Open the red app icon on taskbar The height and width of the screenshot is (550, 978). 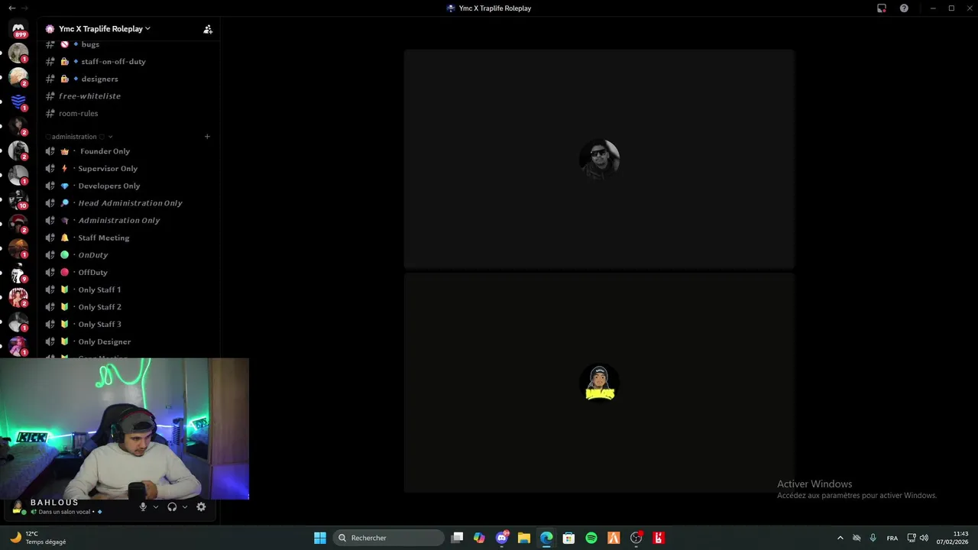(x=659, y=538)
